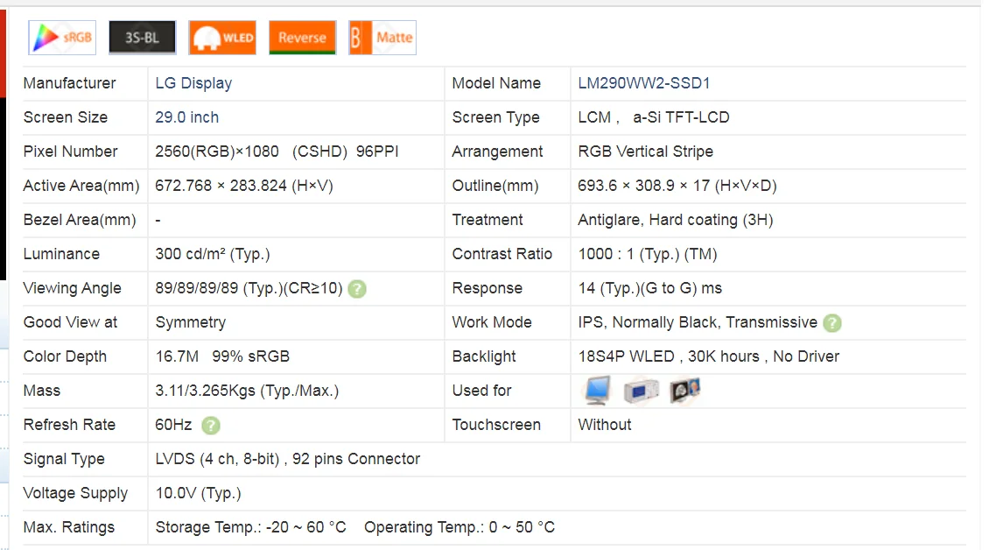Select the IPS, Normally Black, Transmissive text
This screenshot has height=550, width=989.
point(698,322)
